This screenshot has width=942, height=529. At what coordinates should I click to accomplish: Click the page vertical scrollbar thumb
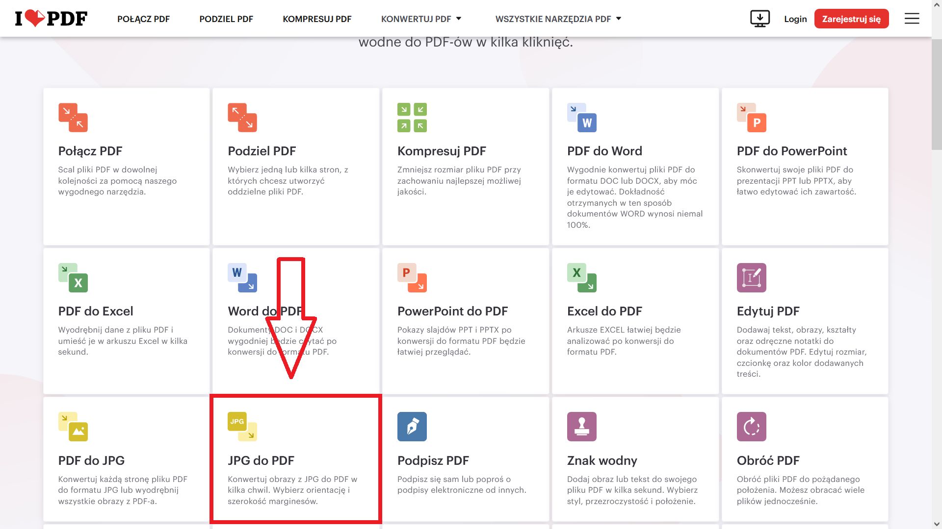[x=937, y=93]
